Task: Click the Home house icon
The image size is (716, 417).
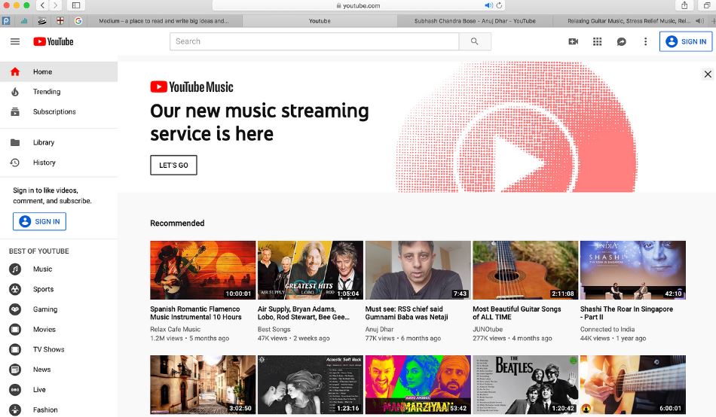Action: (x=15, y=72)
